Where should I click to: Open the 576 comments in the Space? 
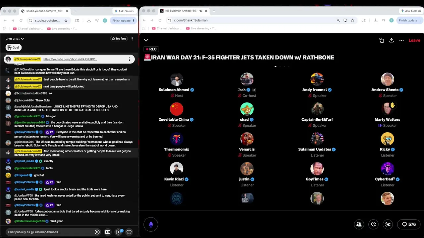tap(409, 224)
